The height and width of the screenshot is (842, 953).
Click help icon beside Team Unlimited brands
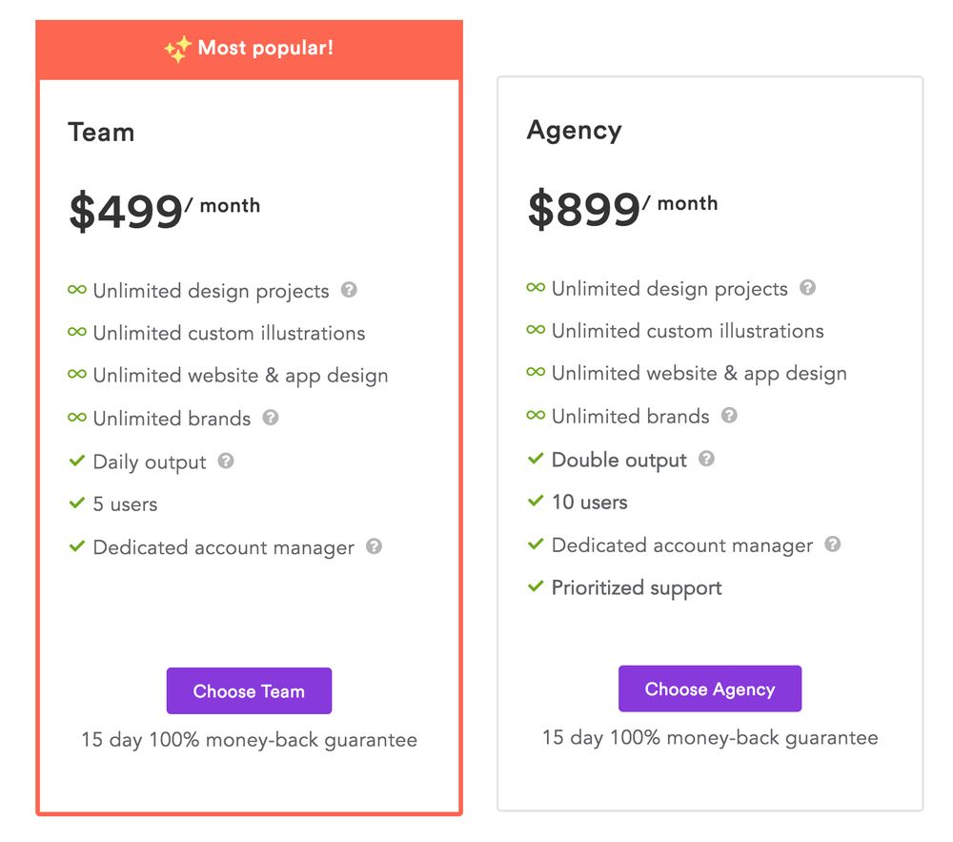(271, 417)
